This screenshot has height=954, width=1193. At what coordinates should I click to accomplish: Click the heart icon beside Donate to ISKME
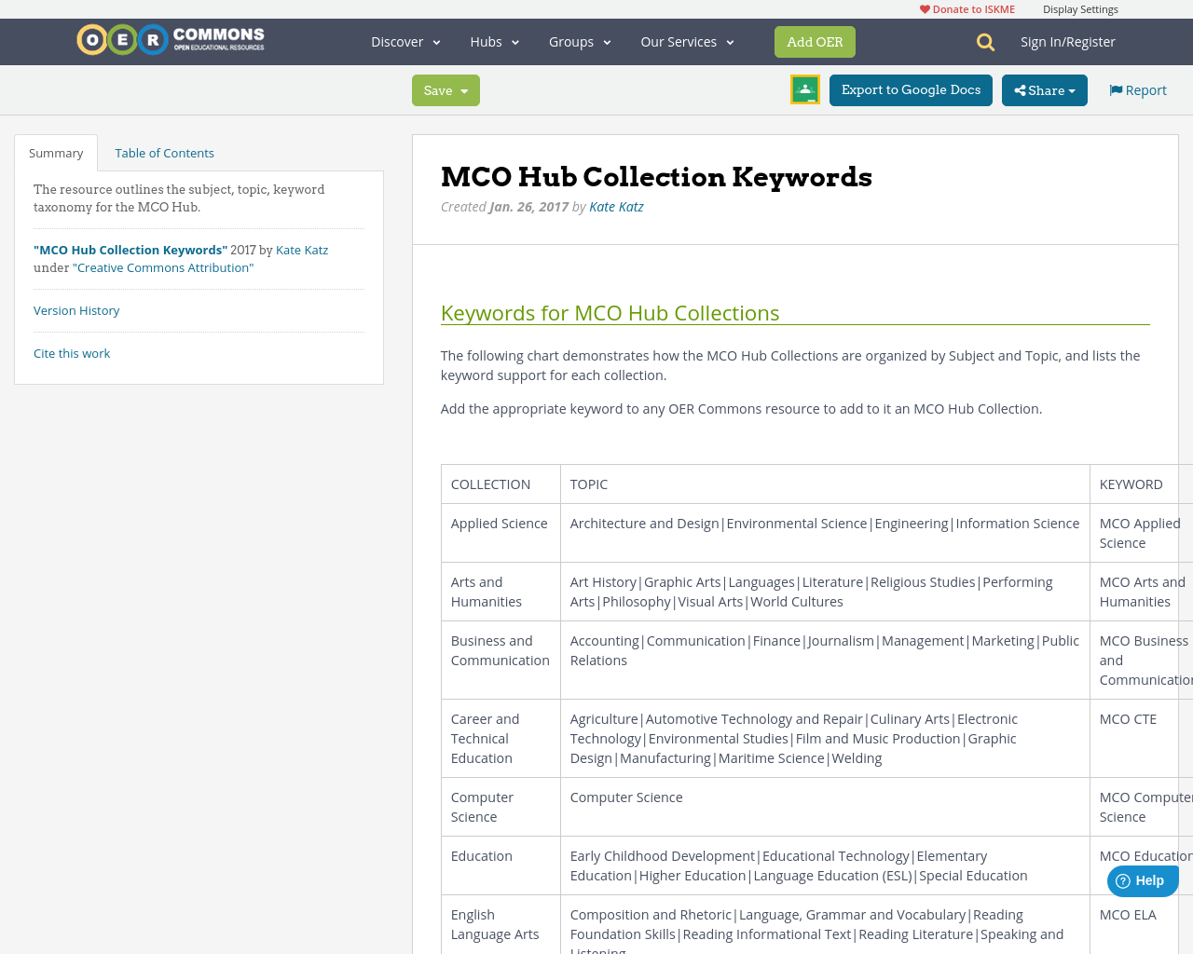924,8
